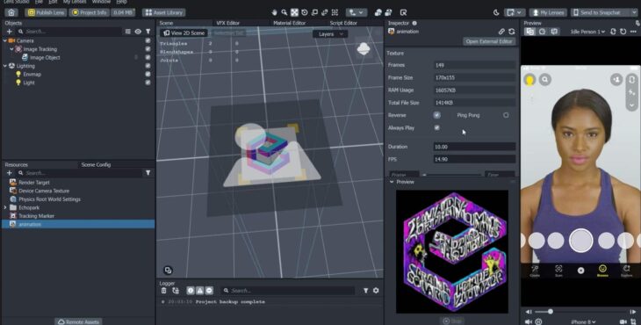Add new resource with Resources plus icon
This screenshot has width=641, height=325.
point(10,173)
